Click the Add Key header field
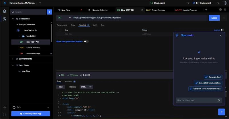229x119 pixels. pos(68,34)
